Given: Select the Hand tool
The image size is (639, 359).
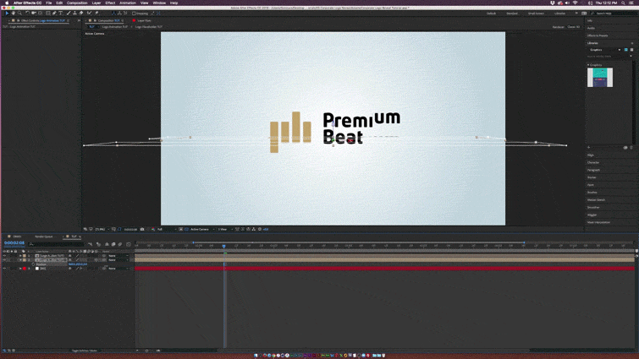Looking at the screenshot, I should [x=13, y=14].
